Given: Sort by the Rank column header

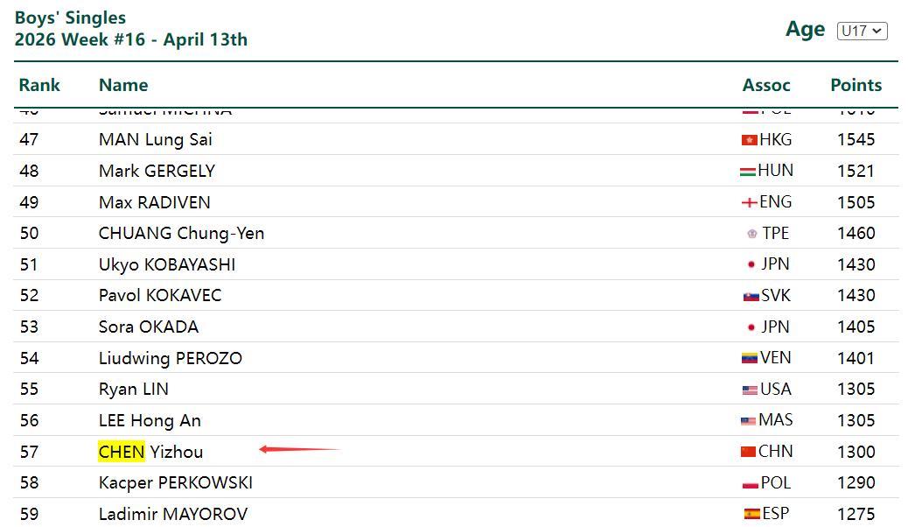Looking at the screenshot, I should [39, 85].
